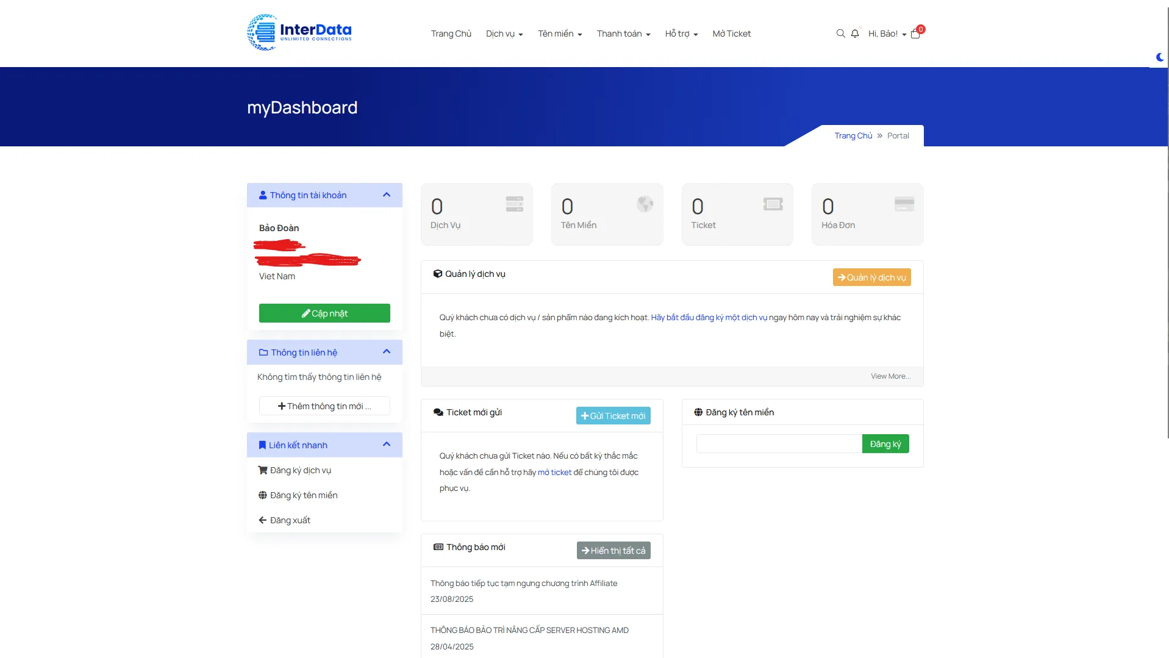This screenshot has height=658, width=1169.
Task: Click the search magnifier icon in header
Action: (840, 34)
